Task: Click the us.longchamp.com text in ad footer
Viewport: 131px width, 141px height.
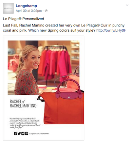Action: pos(34,134)
